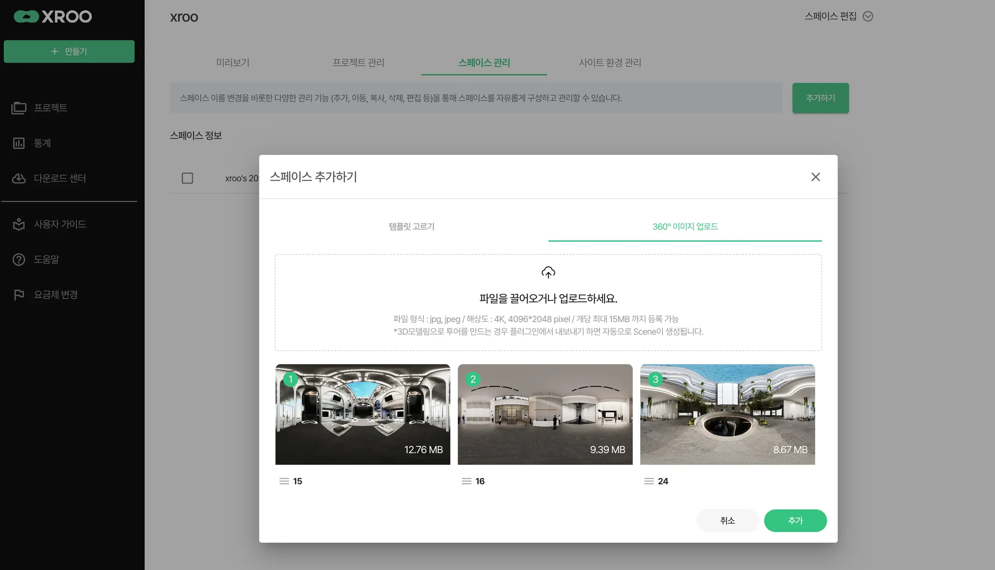
Task: Click drag handle beside image 15
Action: (284, 481)
